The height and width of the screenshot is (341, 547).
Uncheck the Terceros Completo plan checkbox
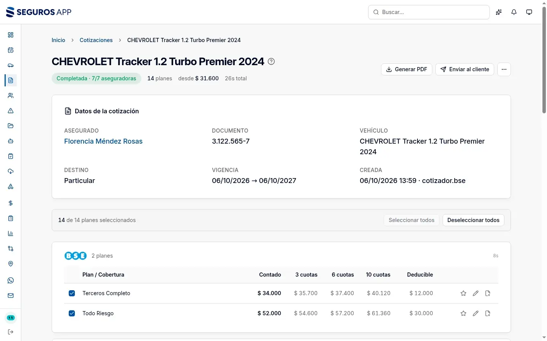click(x=72, y=293)
